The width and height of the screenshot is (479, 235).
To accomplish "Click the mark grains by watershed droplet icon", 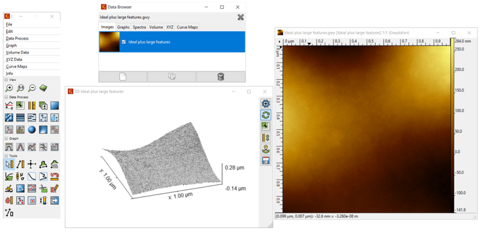I will click(x=55, y=118).
